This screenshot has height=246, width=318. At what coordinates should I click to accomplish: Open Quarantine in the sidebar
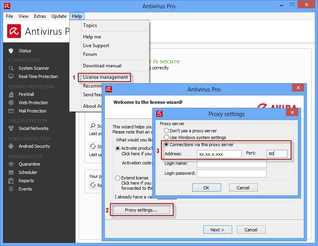(x=29, y=164)
